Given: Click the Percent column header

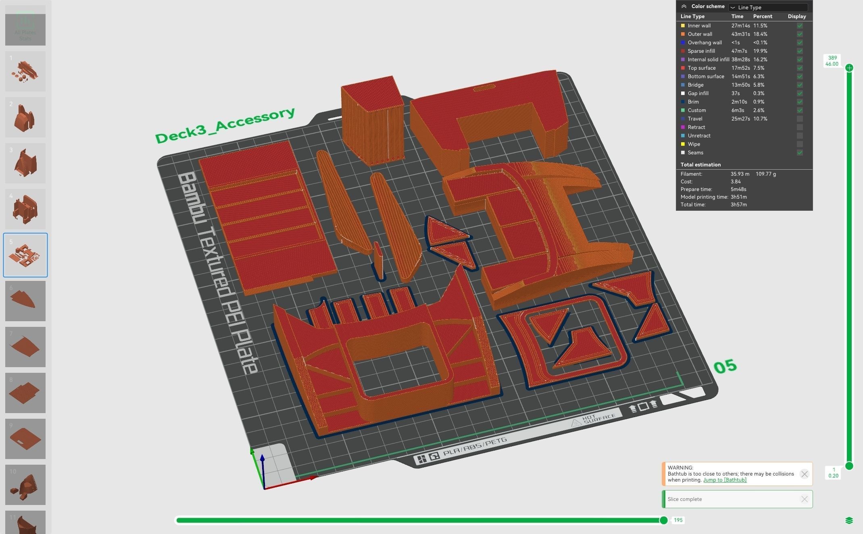Looking at the screenshot, I should 762,17.
